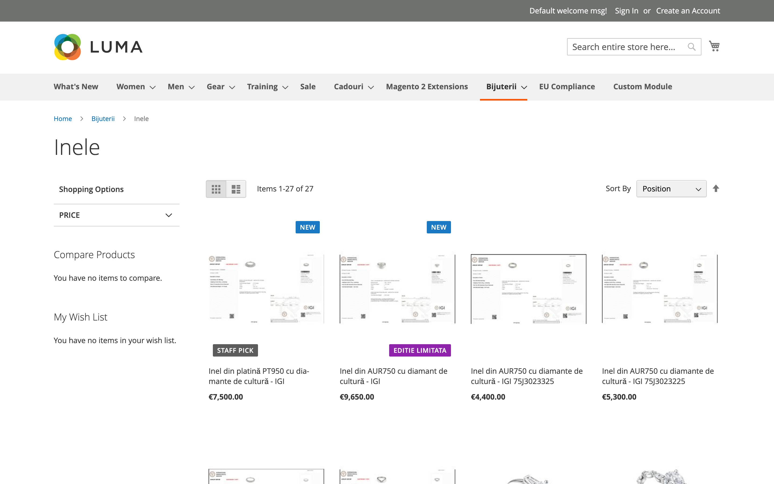Viewport: 774px width, 484px height.
Task: Open Inel din platină PT950 product link
Action: [x=259, y=376]
